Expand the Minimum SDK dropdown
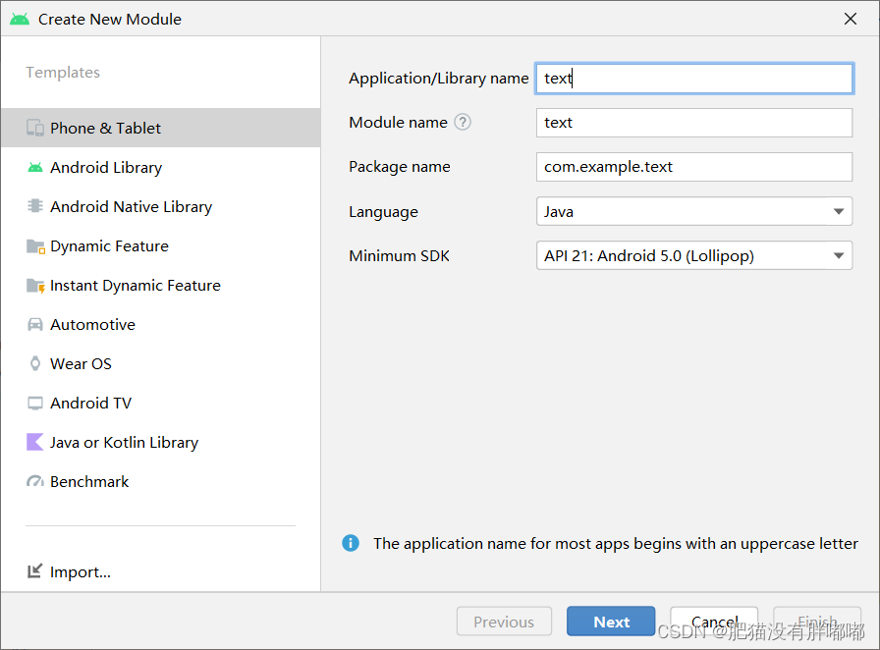Screen dimensions: 880x650 click(693, 255)
